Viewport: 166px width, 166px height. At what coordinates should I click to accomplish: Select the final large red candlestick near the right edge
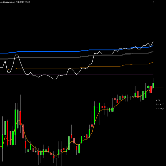151,90
